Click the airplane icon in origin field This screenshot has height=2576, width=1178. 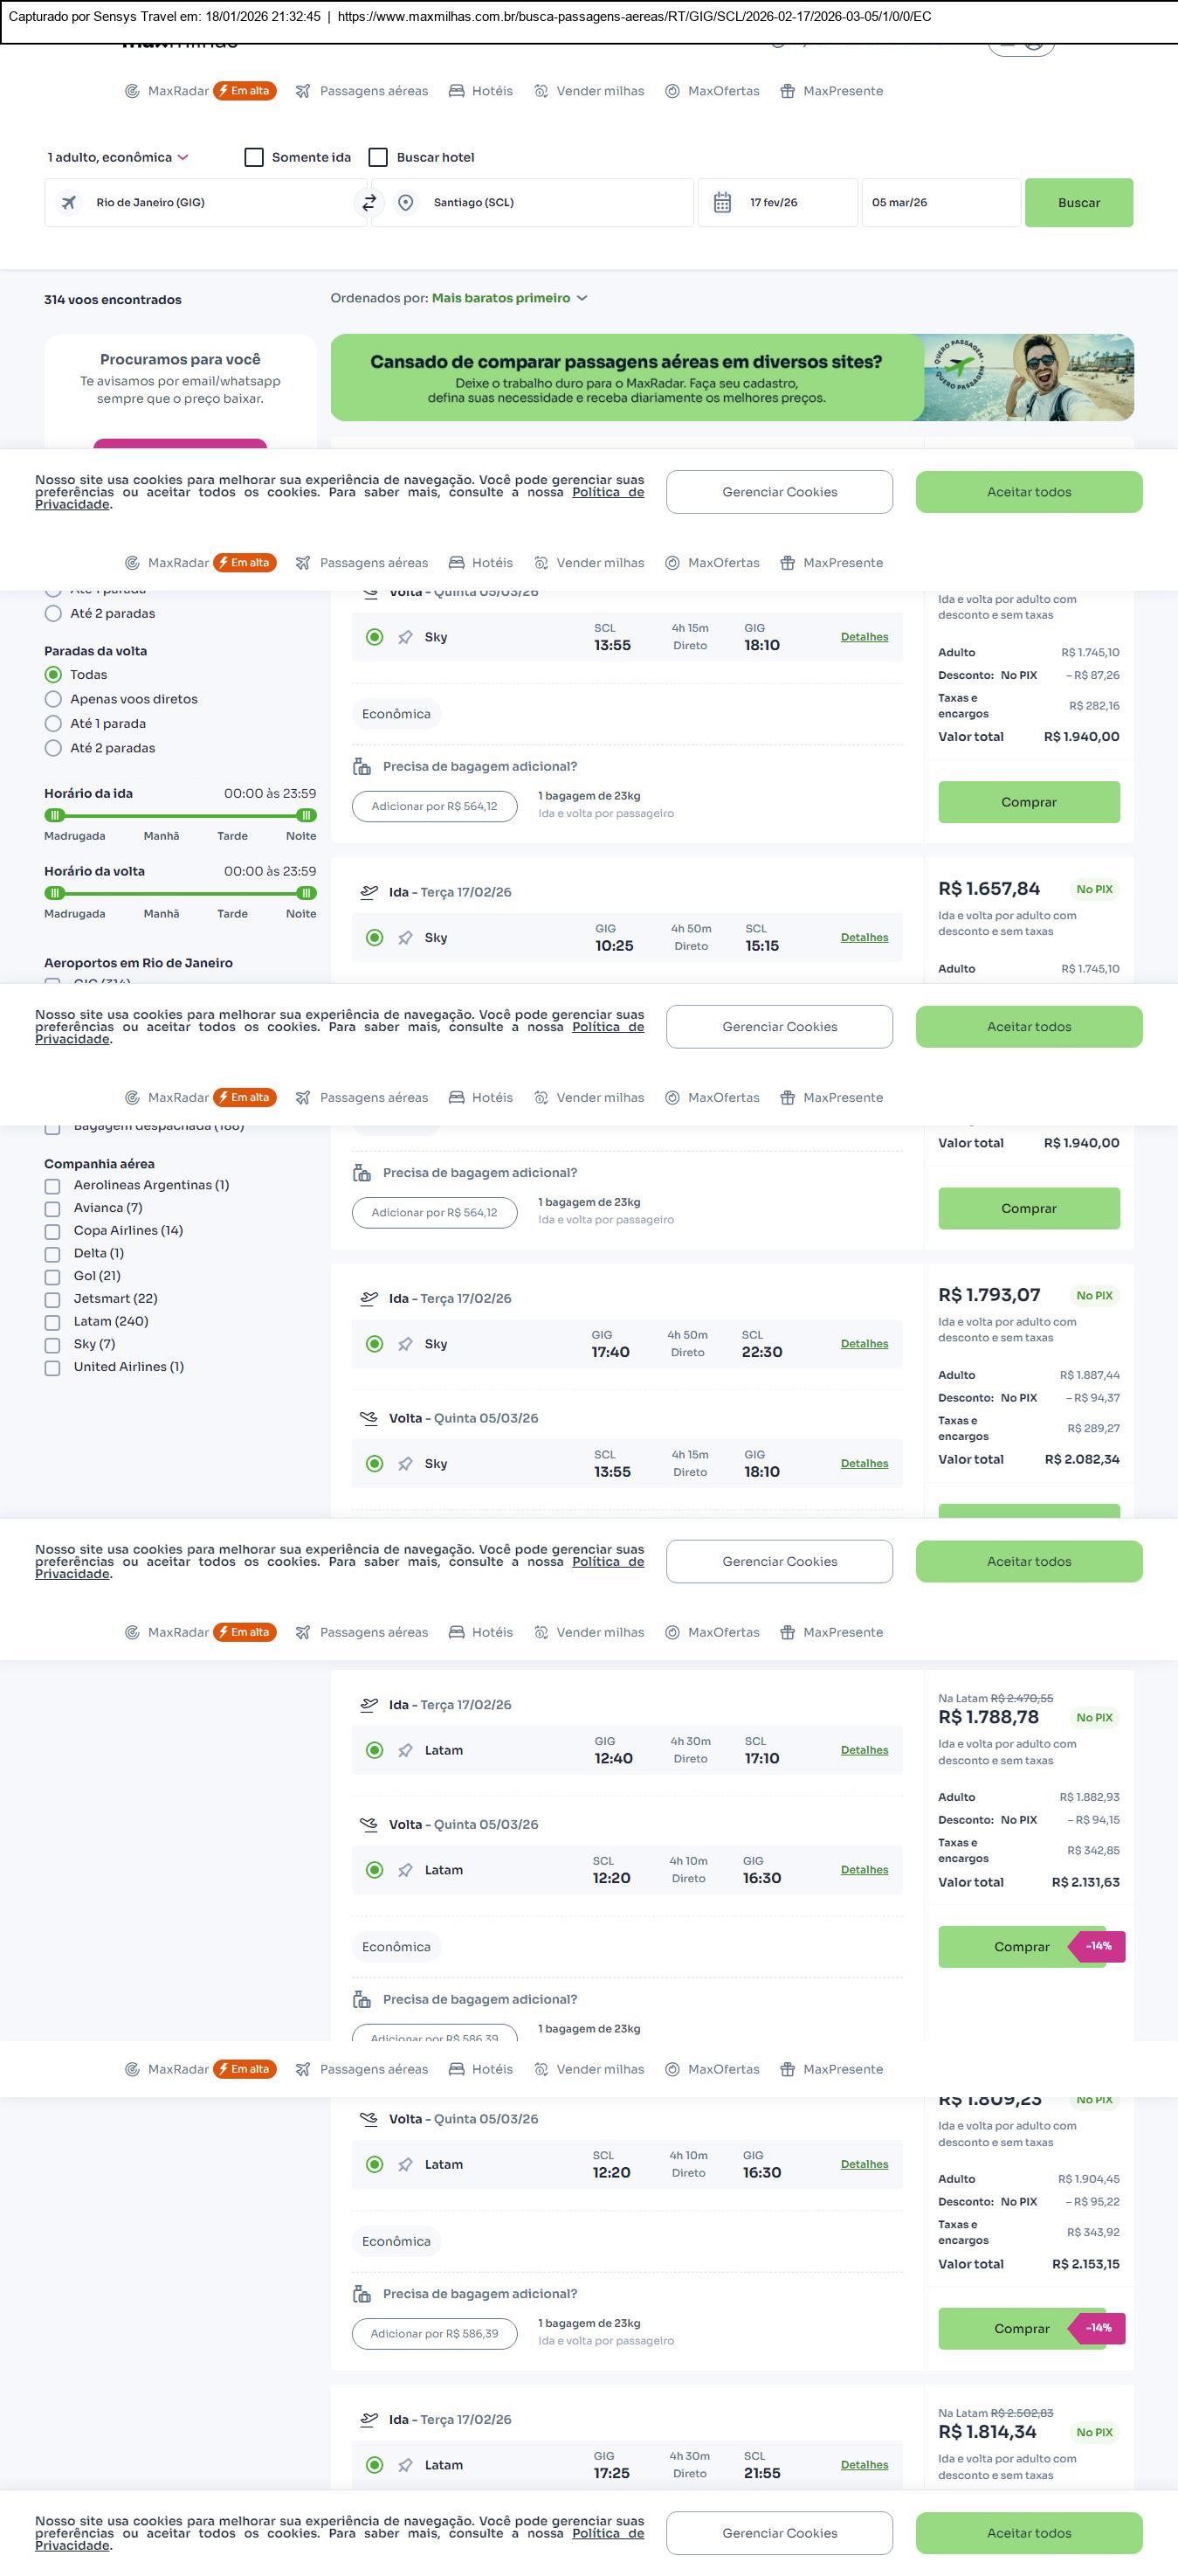click(69, 203)
